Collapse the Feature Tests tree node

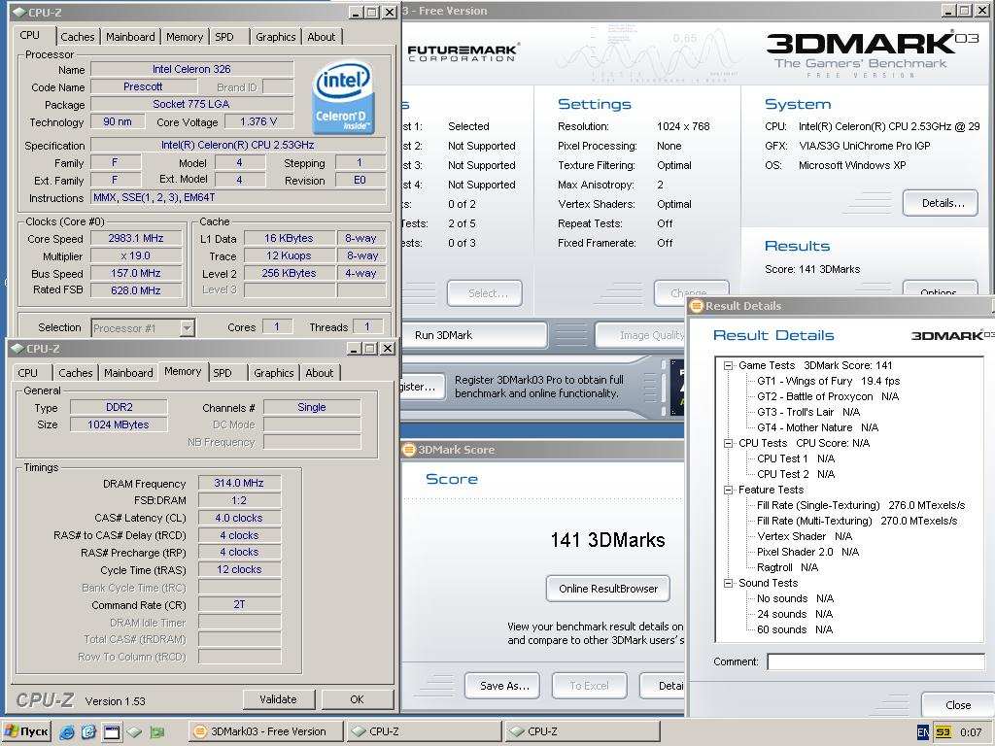[x=729, y=490]
